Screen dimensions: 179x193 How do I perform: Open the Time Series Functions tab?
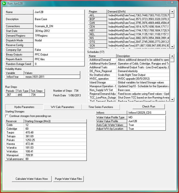point(101,107)
